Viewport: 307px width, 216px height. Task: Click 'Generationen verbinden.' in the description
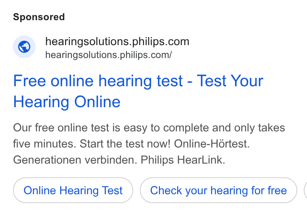pyautogui.click(x=75, y=160)
